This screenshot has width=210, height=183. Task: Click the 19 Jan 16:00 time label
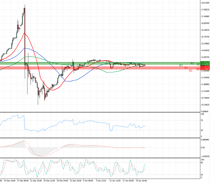coord(141,181)
